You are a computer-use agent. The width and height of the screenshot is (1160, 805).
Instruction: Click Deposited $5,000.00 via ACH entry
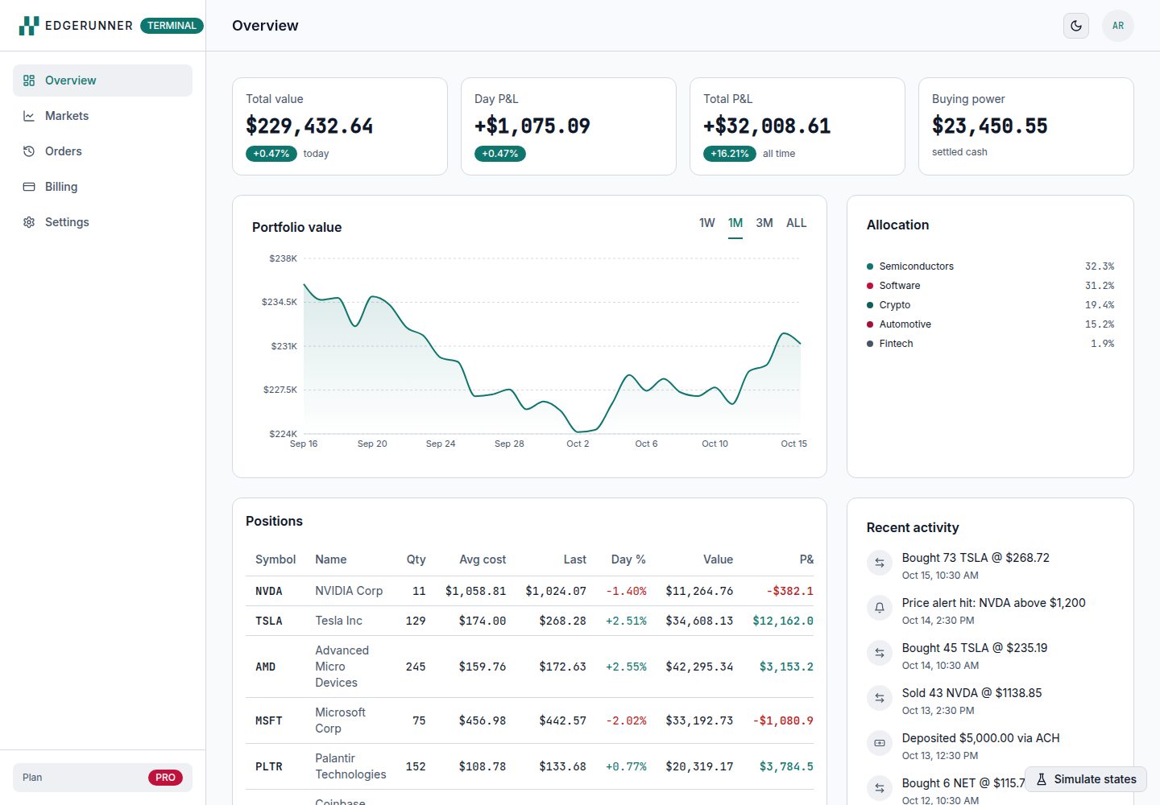[981, 738]
